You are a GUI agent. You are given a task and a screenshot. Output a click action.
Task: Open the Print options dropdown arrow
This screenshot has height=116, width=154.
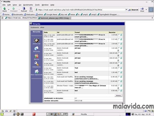click(146, 10)
